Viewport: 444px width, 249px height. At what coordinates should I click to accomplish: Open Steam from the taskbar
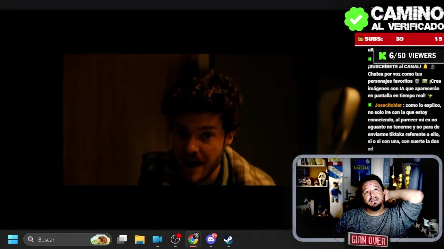228,239
